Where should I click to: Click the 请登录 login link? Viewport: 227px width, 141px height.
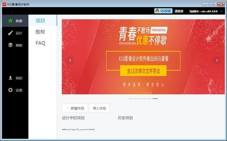coord(179,11)
